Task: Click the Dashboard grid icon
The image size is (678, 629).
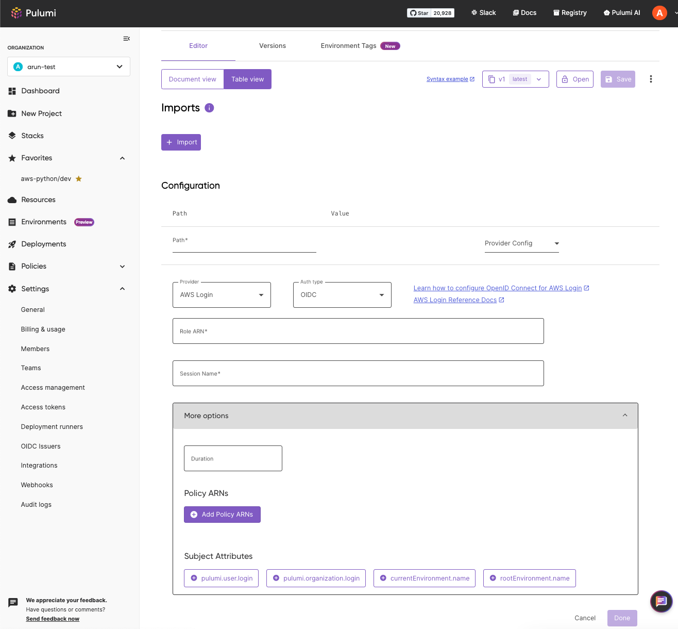Action: 12,91
